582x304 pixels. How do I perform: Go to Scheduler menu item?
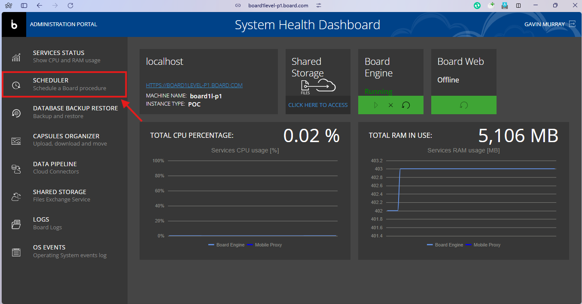[64, 85]
